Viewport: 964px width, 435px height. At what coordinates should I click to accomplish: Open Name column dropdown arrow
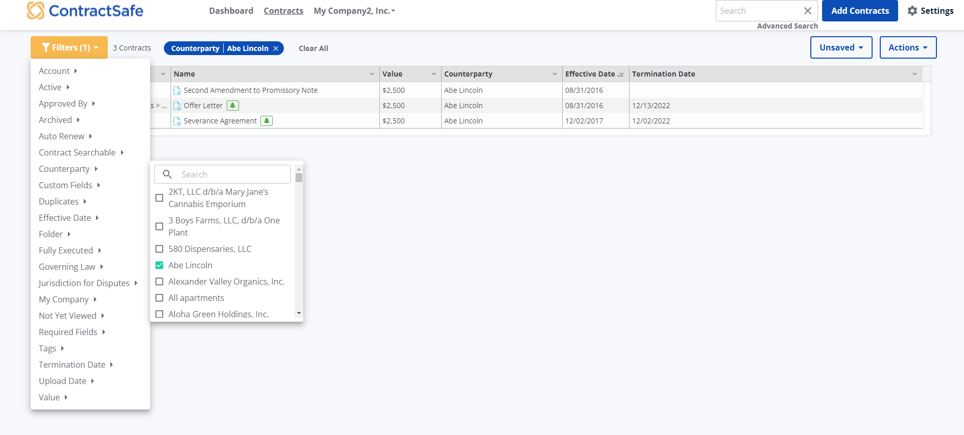point(372,74)
